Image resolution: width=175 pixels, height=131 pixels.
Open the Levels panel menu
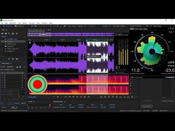(x=34, y=102)
